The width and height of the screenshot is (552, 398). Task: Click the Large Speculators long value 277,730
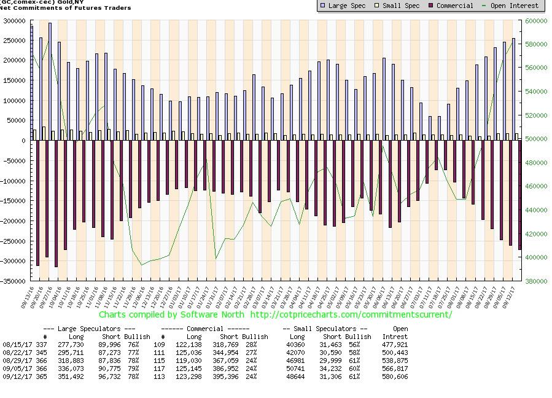(x=71, y=345)
